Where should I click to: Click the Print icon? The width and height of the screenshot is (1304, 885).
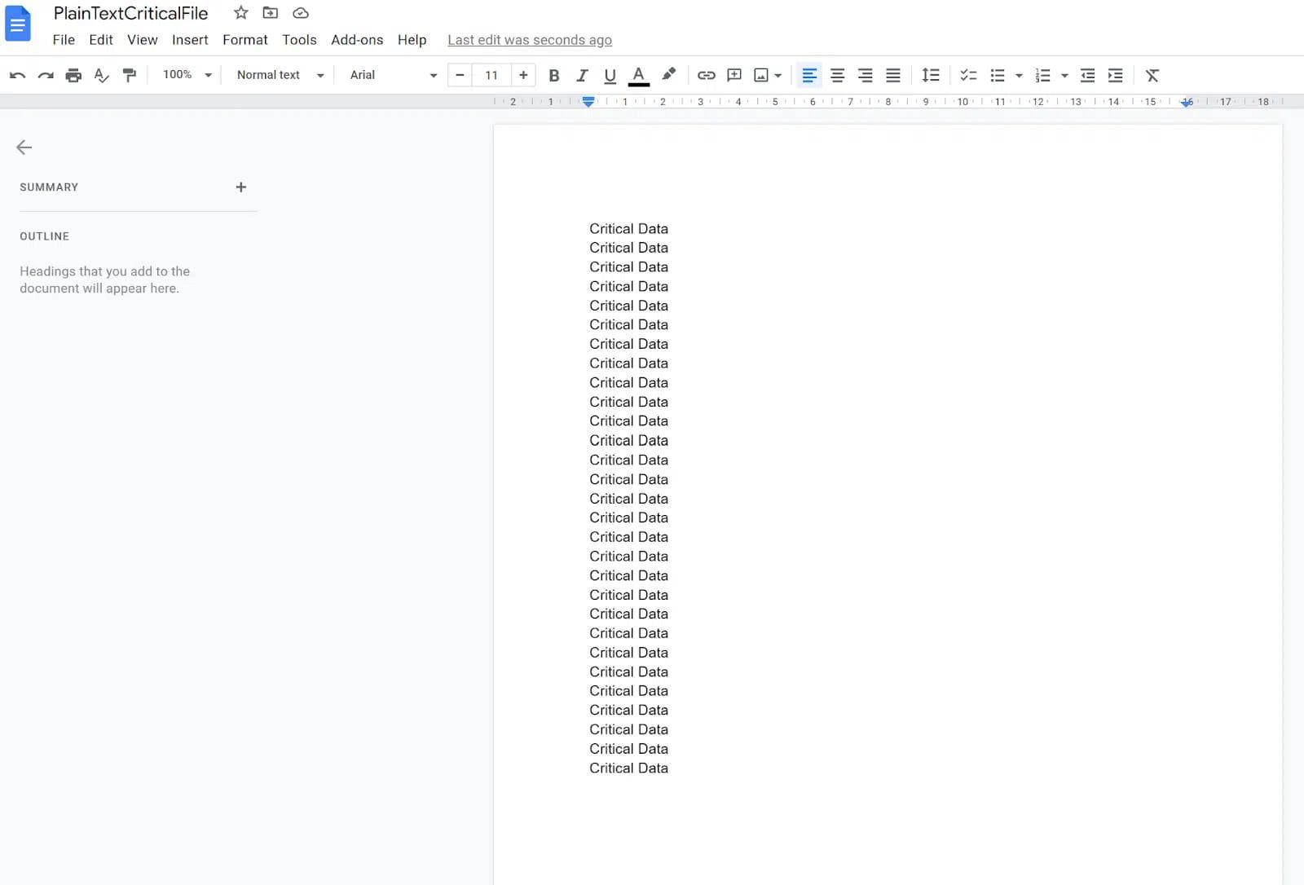coord(73,75)
